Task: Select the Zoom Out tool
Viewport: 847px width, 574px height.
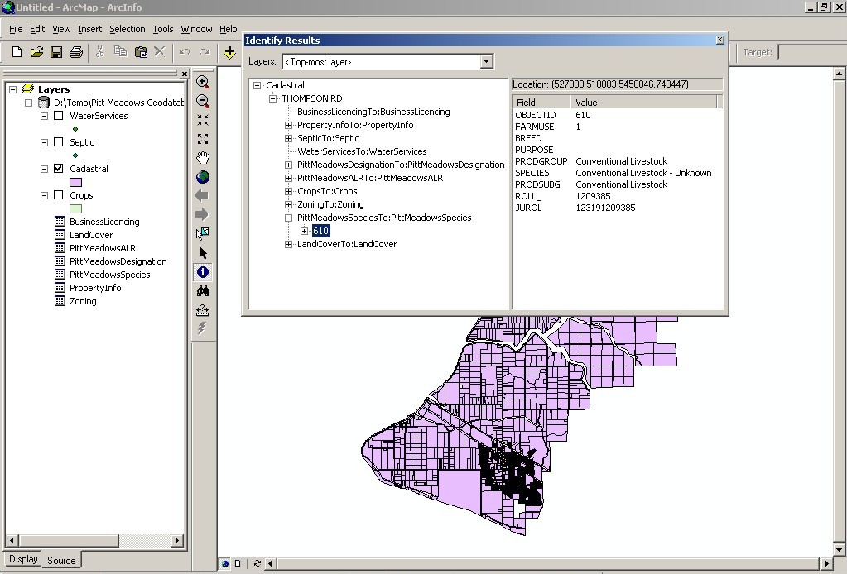Action: 203,101
